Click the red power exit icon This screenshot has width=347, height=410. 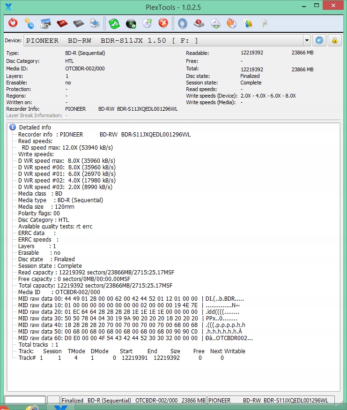coord(13,23)
